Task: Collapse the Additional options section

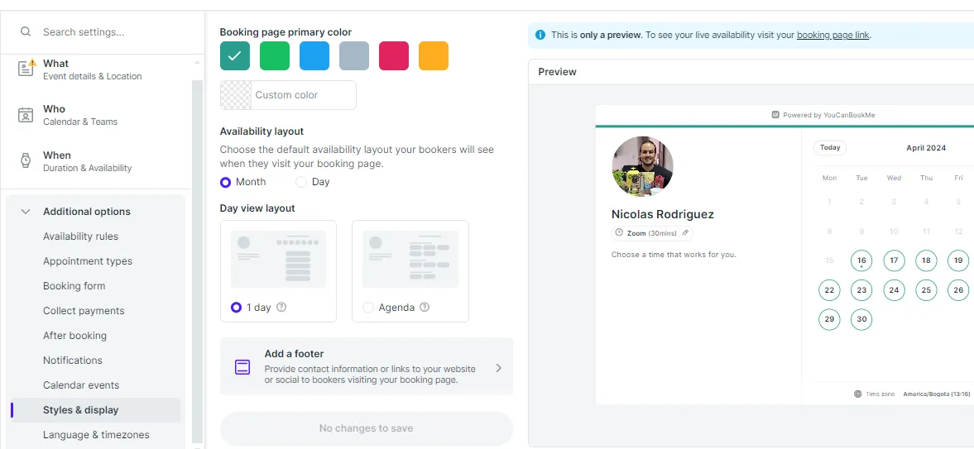Action: point(26,212)
